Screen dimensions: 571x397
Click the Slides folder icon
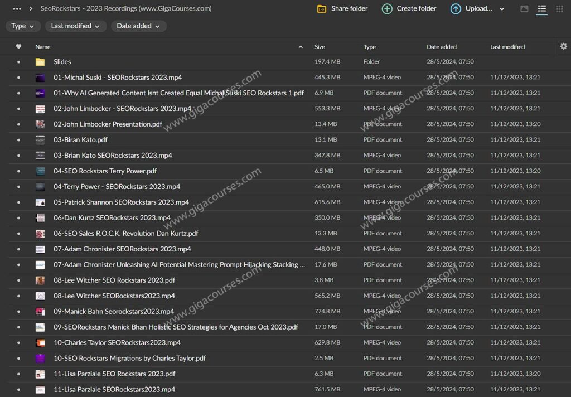click(x=40, y=62)
